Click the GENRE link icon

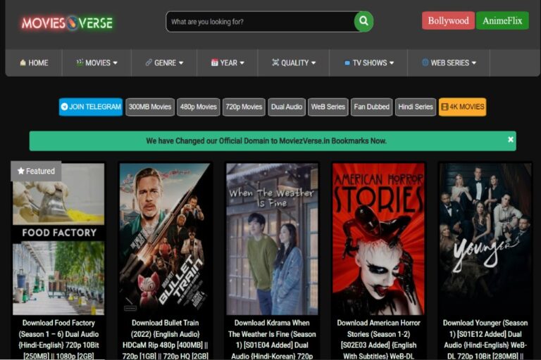(x=149, y=63)
